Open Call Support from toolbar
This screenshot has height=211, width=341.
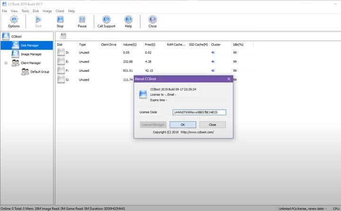[107, 21]
